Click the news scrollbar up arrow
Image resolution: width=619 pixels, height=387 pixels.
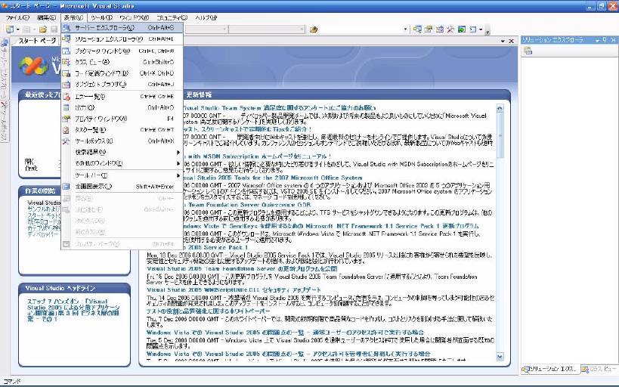[x=500, y=108]
